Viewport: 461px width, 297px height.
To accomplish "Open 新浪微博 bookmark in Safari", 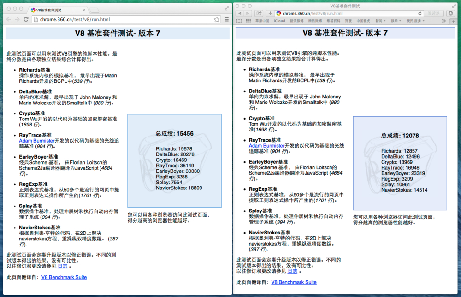I will coord(296,21).
